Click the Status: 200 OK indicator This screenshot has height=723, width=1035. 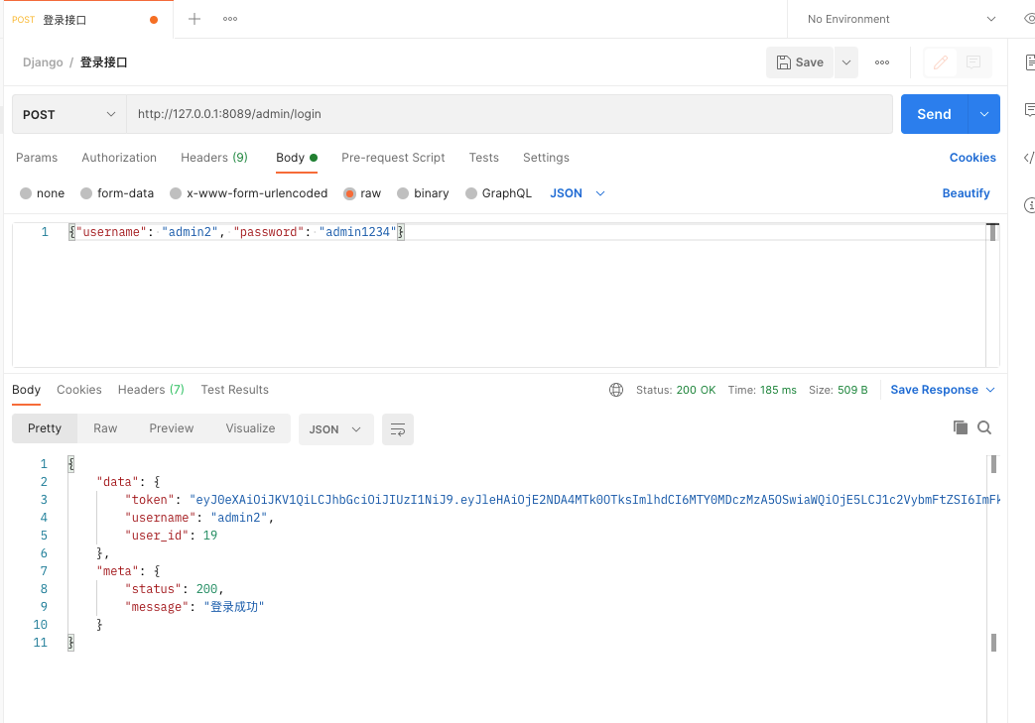(x=676, y=390)
